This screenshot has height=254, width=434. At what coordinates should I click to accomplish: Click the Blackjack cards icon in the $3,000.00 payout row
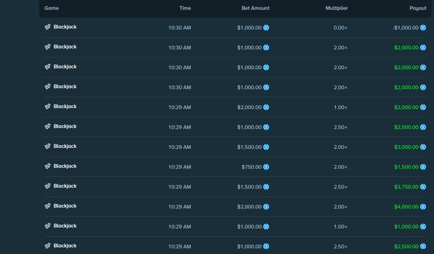point(47,147)
